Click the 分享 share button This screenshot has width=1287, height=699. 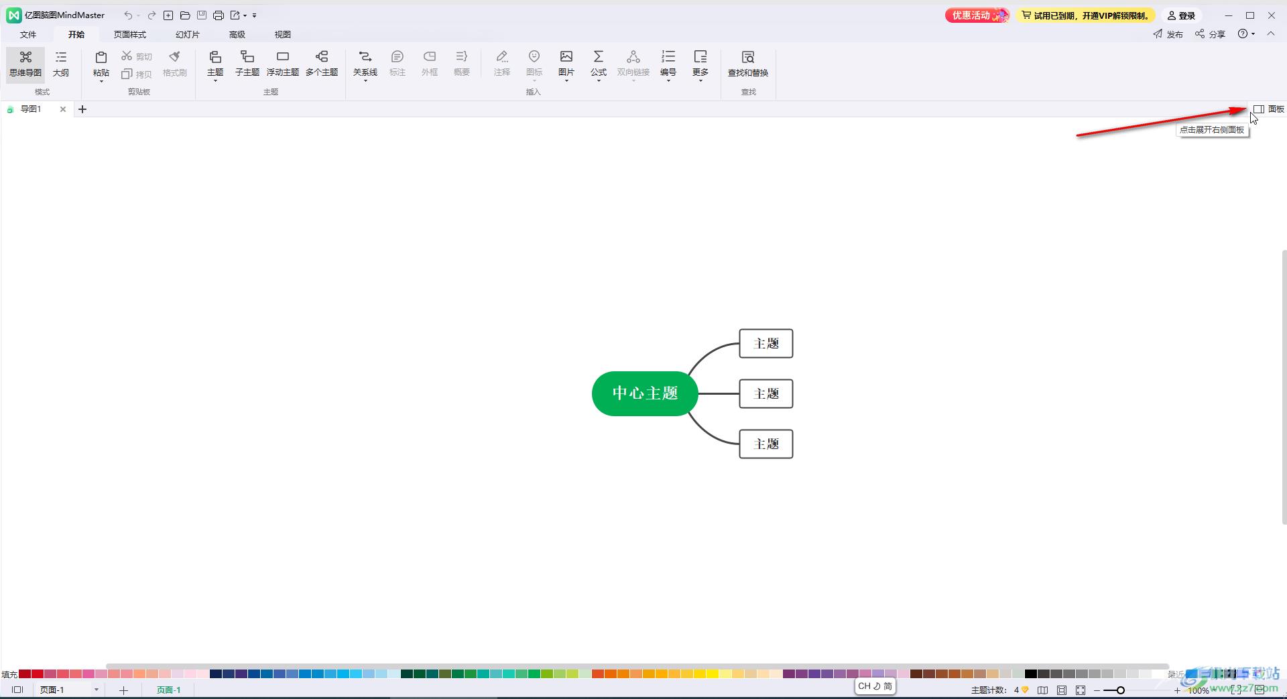pyautogui.click(x=1210, y=34)
